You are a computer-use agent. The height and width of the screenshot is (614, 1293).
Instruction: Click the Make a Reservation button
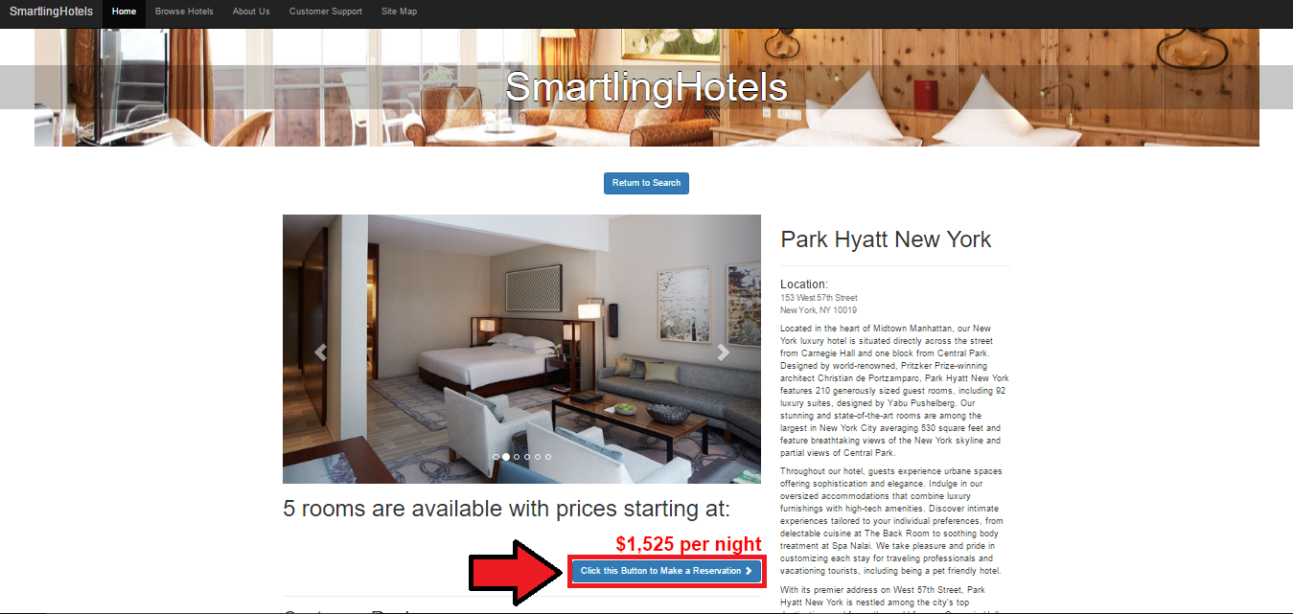pos(666,571)
